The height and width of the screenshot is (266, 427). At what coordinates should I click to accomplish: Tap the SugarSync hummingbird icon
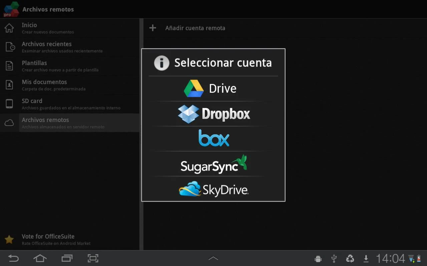pos(240,162)
